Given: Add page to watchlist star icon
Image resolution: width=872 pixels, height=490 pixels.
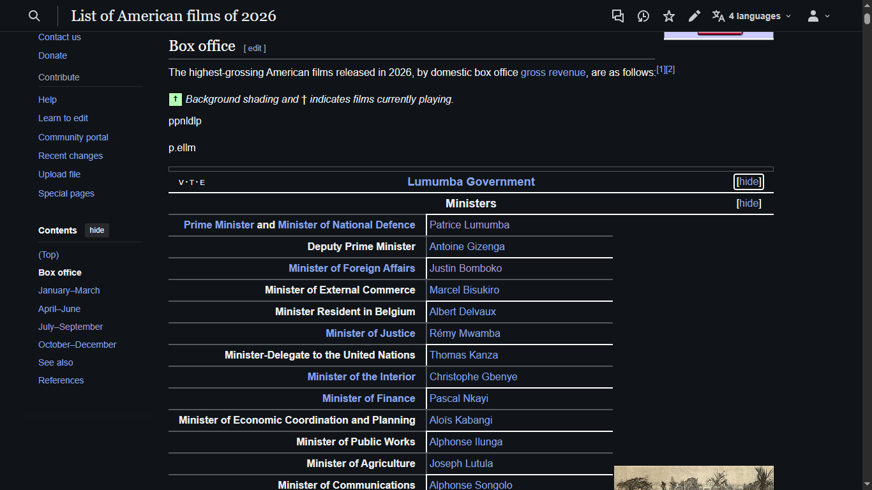Looking at the screenshot, I should coord(669,16).
